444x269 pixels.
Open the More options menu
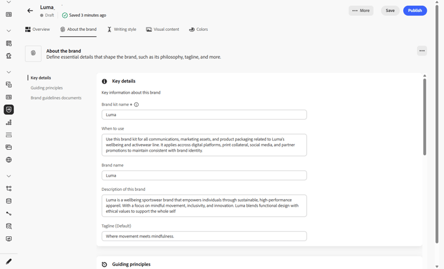[361, 11]
